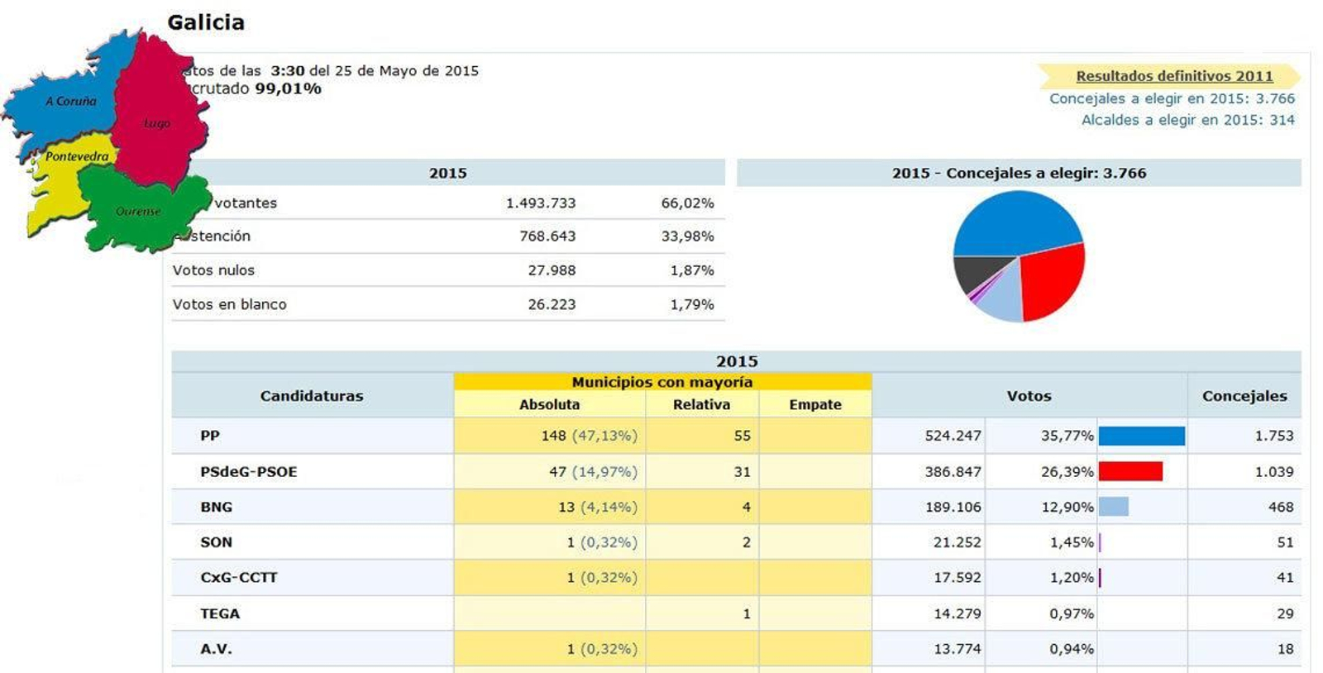The height and width of the screenshot is (673, 1323).
Task: Click the Empate column header
Action: coord(814,404)
